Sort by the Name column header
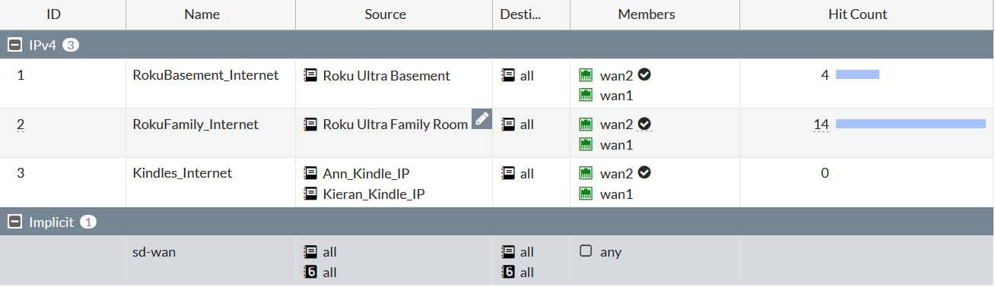 (x=202, y=14)
